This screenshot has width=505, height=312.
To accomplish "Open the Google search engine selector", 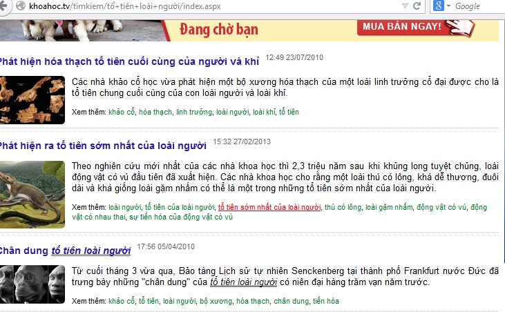I will tap(441, 6).
